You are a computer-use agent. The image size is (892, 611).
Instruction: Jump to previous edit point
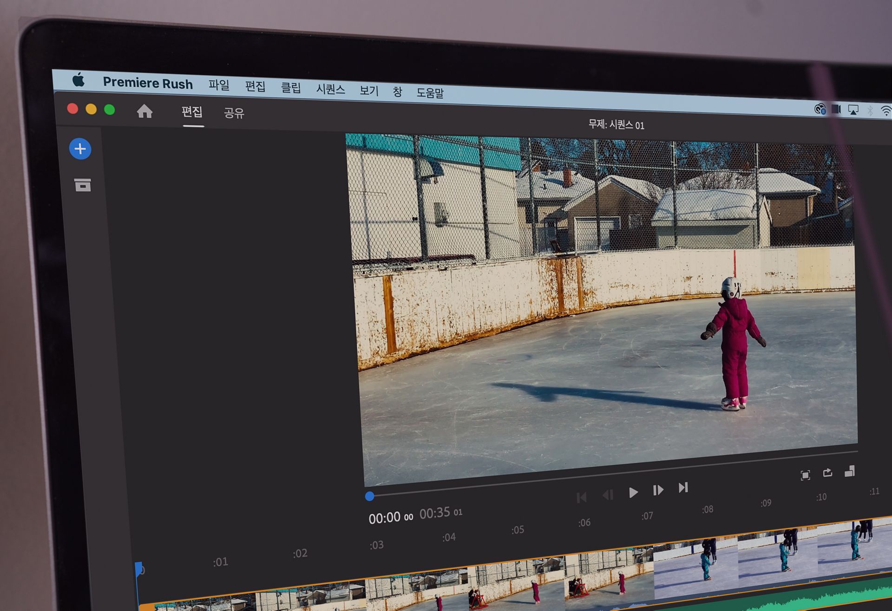pos(581,498)
